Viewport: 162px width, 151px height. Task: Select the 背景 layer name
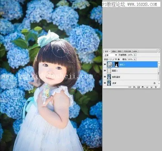click(114, 83)
